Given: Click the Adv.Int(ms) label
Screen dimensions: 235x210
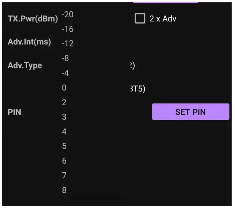Looking at the screenshot, I should pyautogui.click(x=29, y=42).
